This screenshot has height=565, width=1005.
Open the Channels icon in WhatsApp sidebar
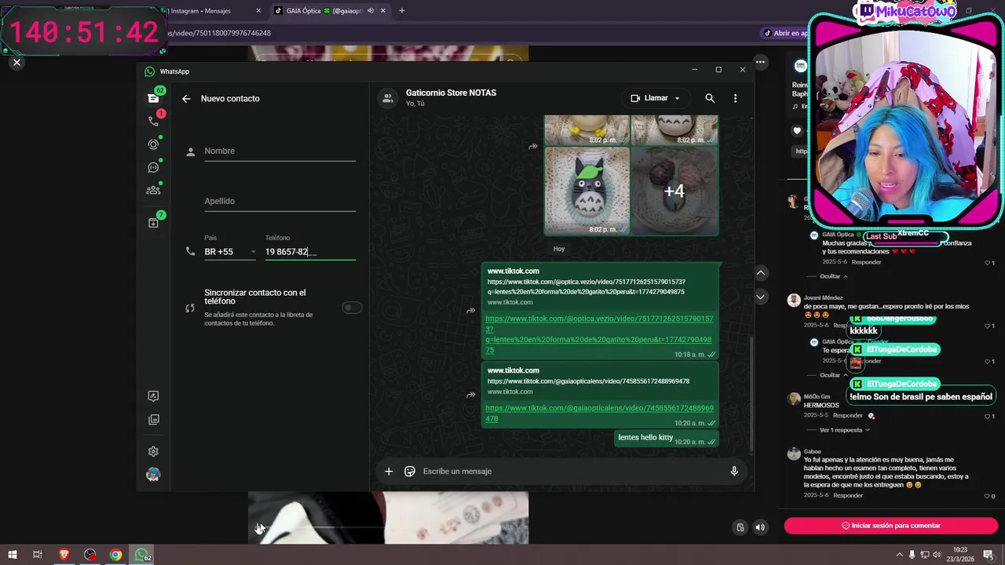tap(153, 167)
